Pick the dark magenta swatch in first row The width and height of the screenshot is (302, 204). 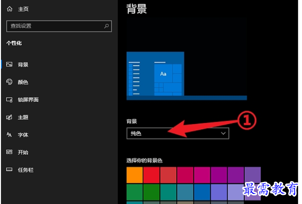[219, 175]
